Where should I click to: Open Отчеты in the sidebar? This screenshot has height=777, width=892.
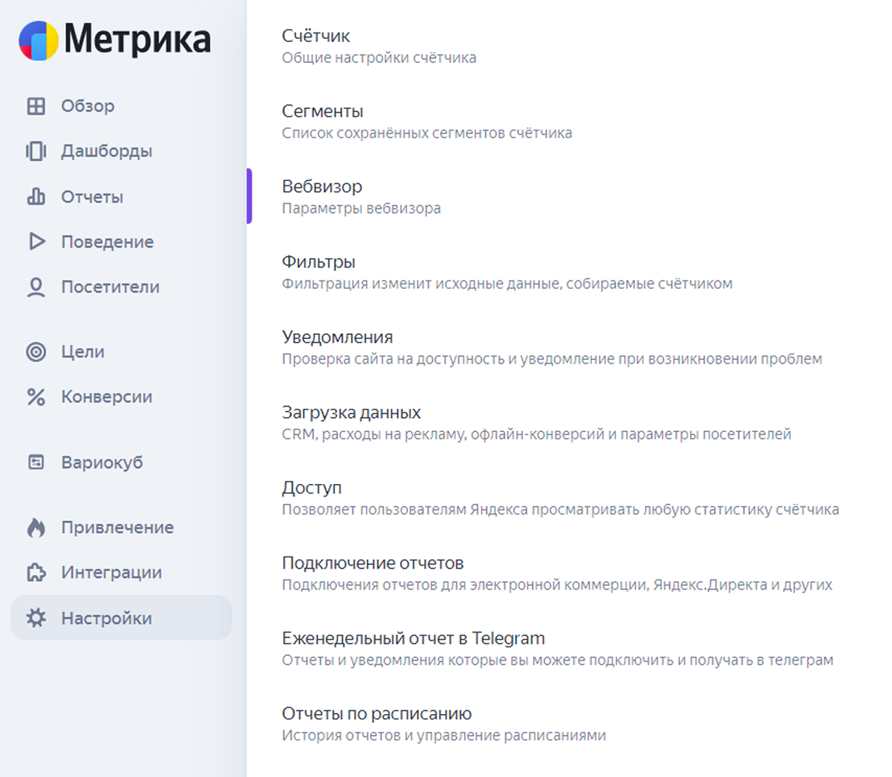coord(92,197)
